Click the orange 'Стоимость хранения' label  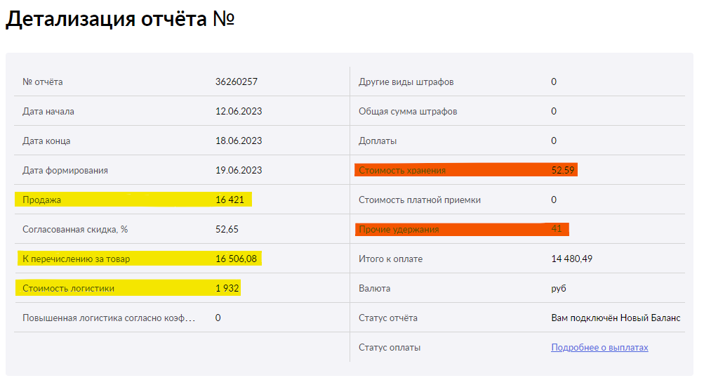[402, 171]
